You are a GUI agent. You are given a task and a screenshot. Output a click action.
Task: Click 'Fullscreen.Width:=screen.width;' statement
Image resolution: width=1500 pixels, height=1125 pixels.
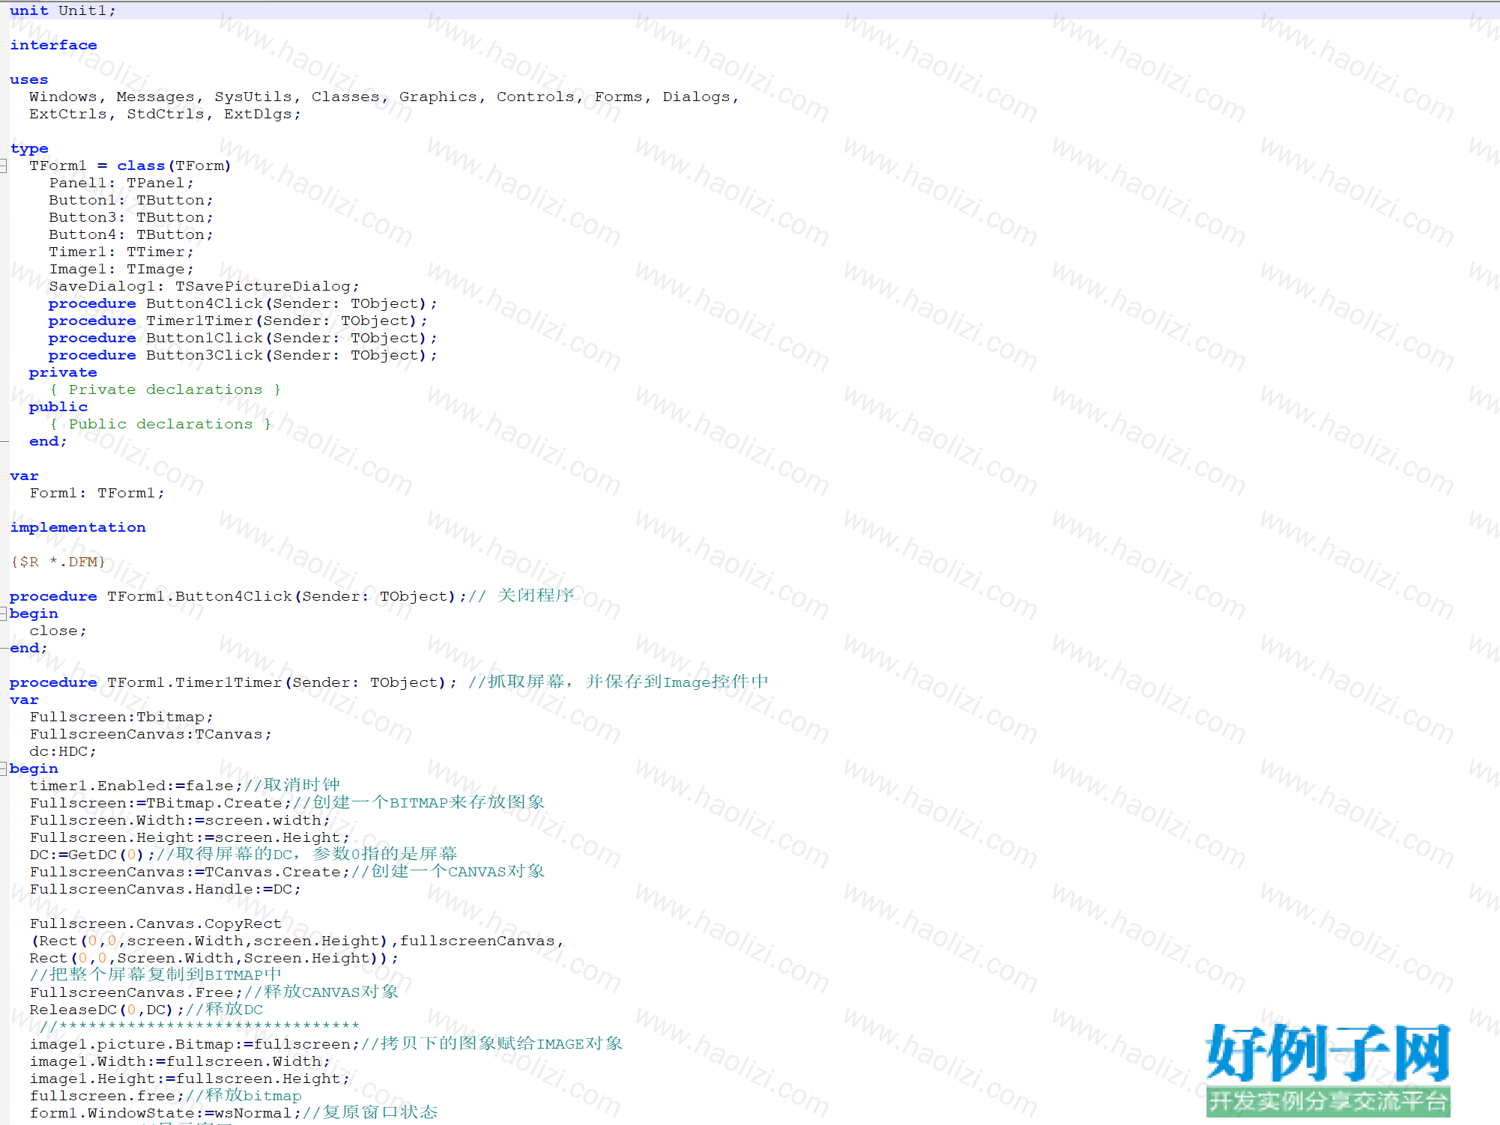tap(180, 820)
